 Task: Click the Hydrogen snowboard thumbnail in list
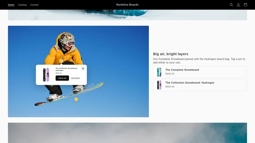pos(159,85)
